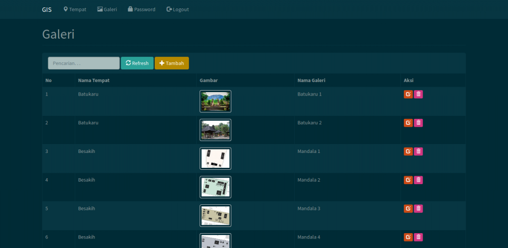Delete the Mandala 2 gallery entry

click(x=418, y=180)
